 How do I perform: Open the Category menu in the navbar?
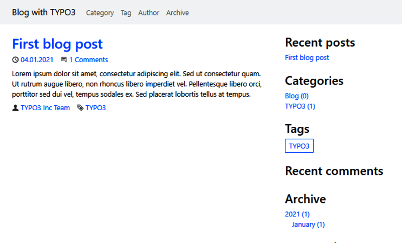pos(100,13)
